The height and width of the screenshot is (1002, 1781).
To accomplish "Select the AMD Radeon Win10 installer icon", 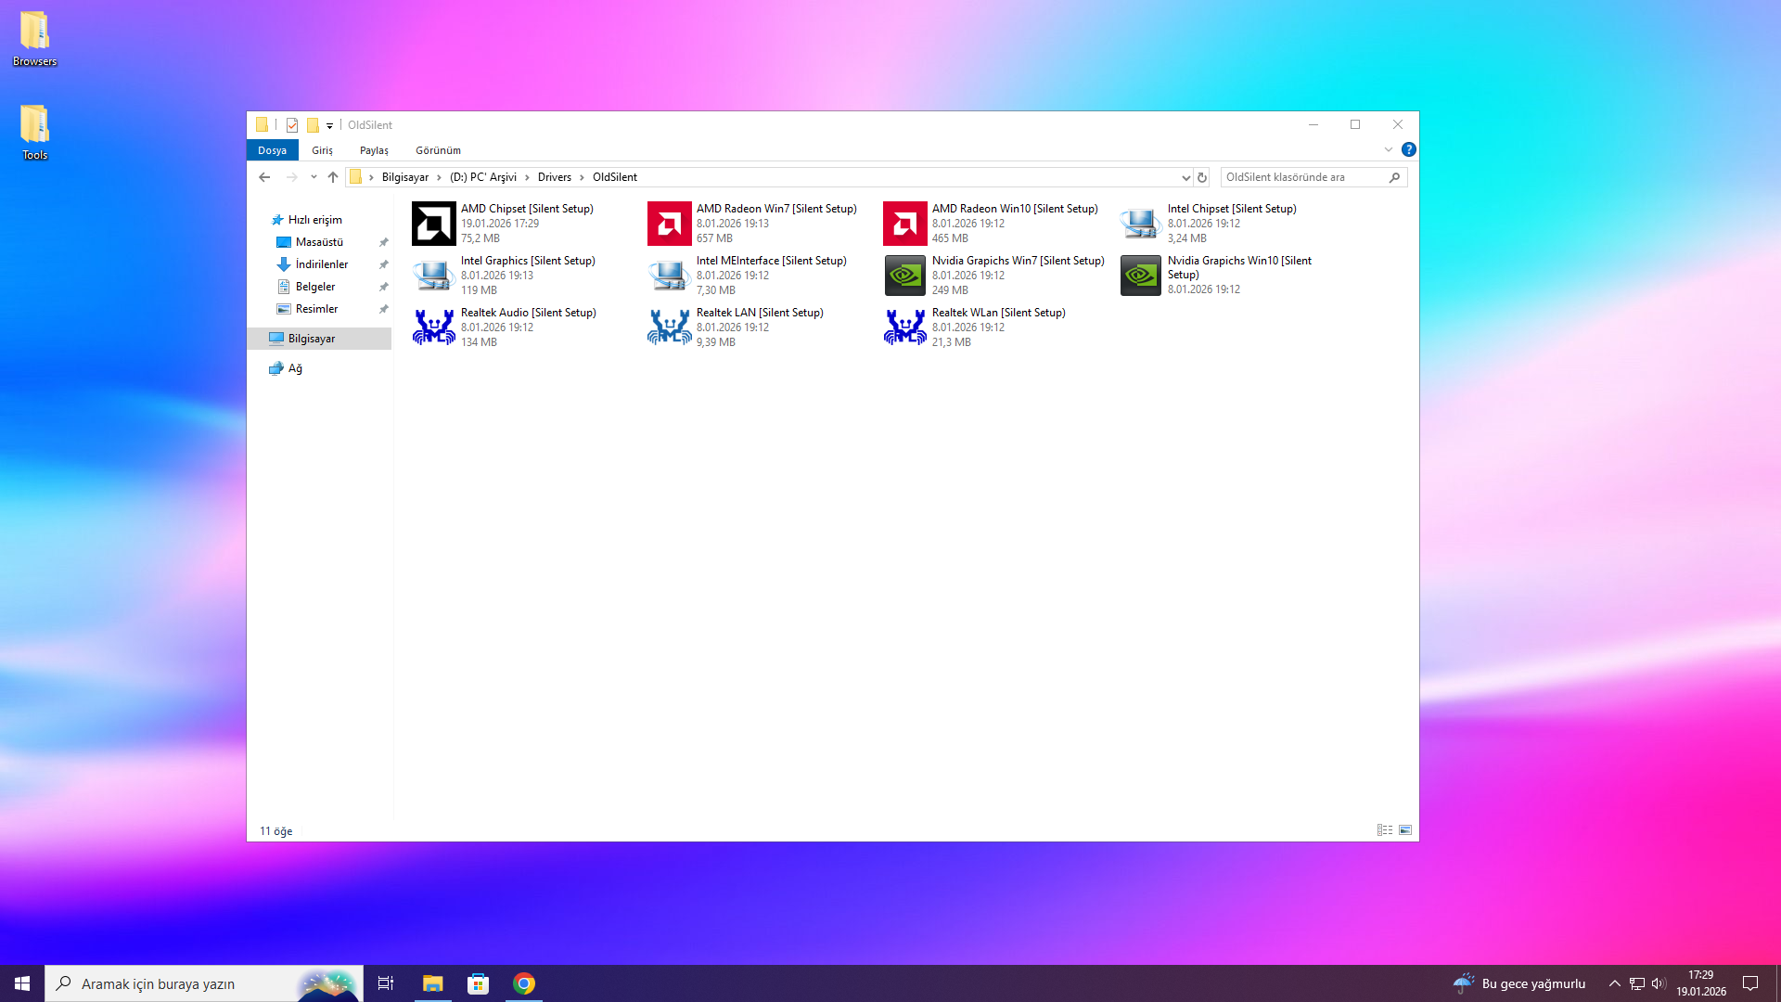I will pyautogui.click(x=905, y=224).
